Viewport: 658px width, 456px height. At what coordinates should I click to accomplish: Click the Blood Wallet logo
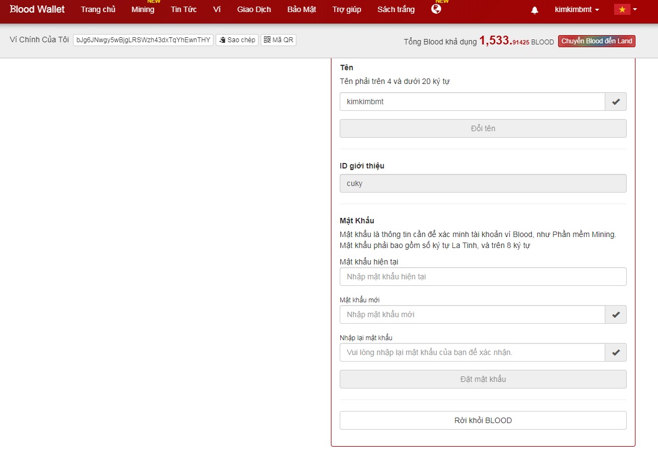point(37,9)
